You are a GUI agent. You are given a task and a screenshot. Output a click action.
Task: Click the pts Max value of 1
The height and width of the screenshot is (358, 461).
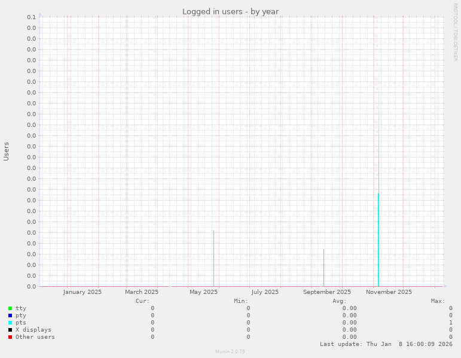click(x=450, y=323)
